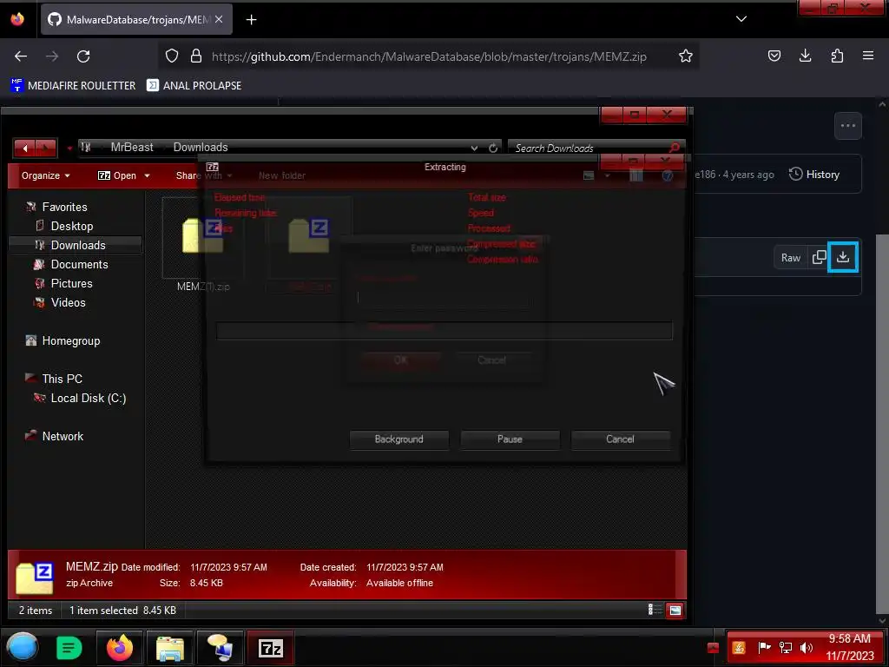The image size is (889, 667).
Task: Open network users app on taskbar
Action: point(220,648)
